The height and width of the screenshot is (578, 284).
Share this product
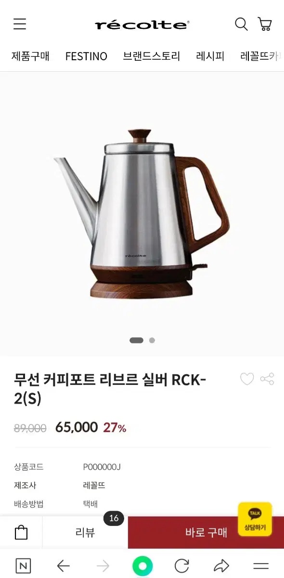(267, 379)
